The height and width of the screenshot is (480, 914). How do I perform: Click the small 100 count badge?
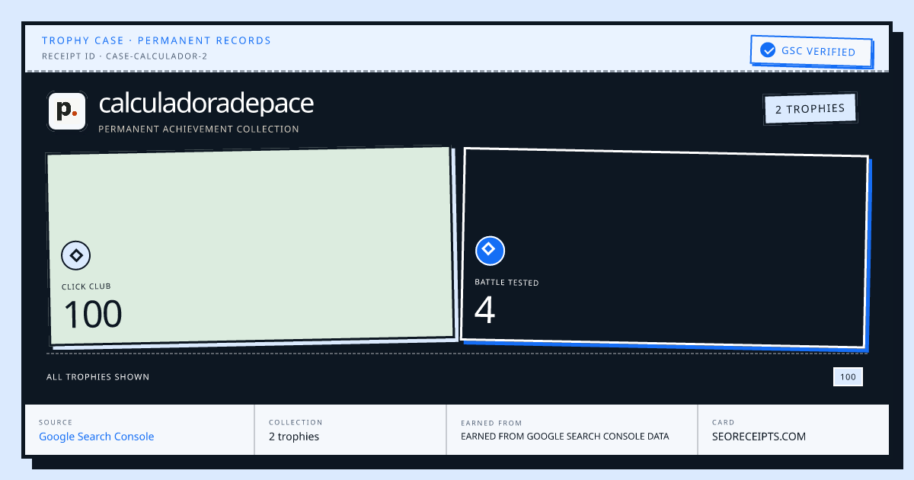pos(848,377)
